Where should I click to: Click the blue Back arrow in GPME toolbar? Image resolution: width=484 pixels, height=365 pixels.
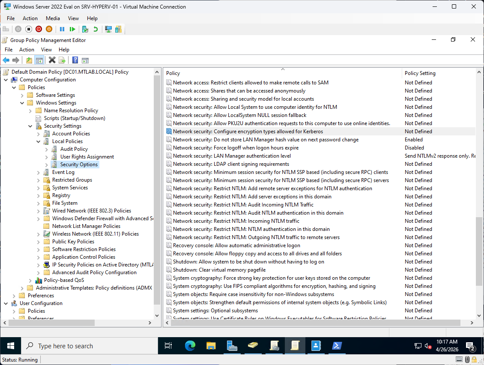pyautogui.click(x=6, y=60)
